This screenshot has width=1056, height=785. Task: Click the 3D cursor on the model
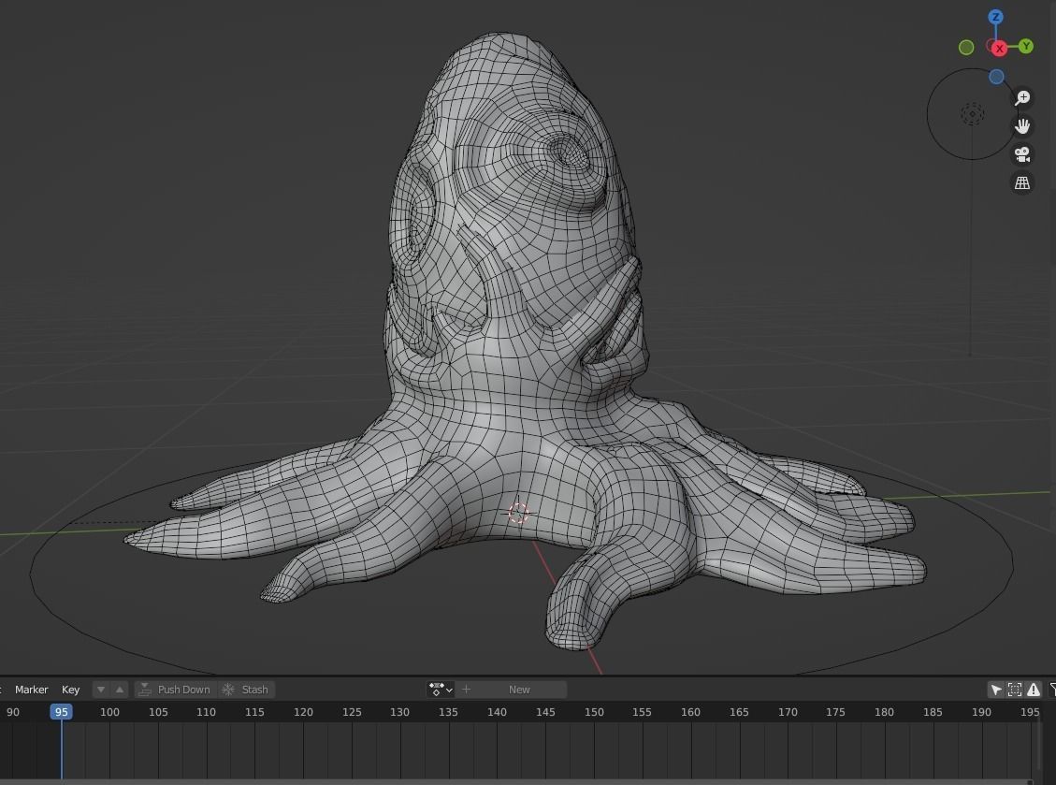[518, 513]
